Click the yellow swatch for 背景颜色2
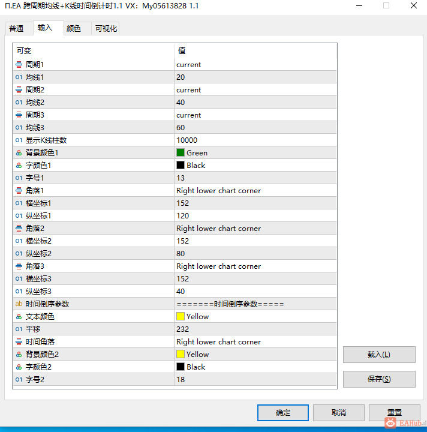 (x=181, y=354)
